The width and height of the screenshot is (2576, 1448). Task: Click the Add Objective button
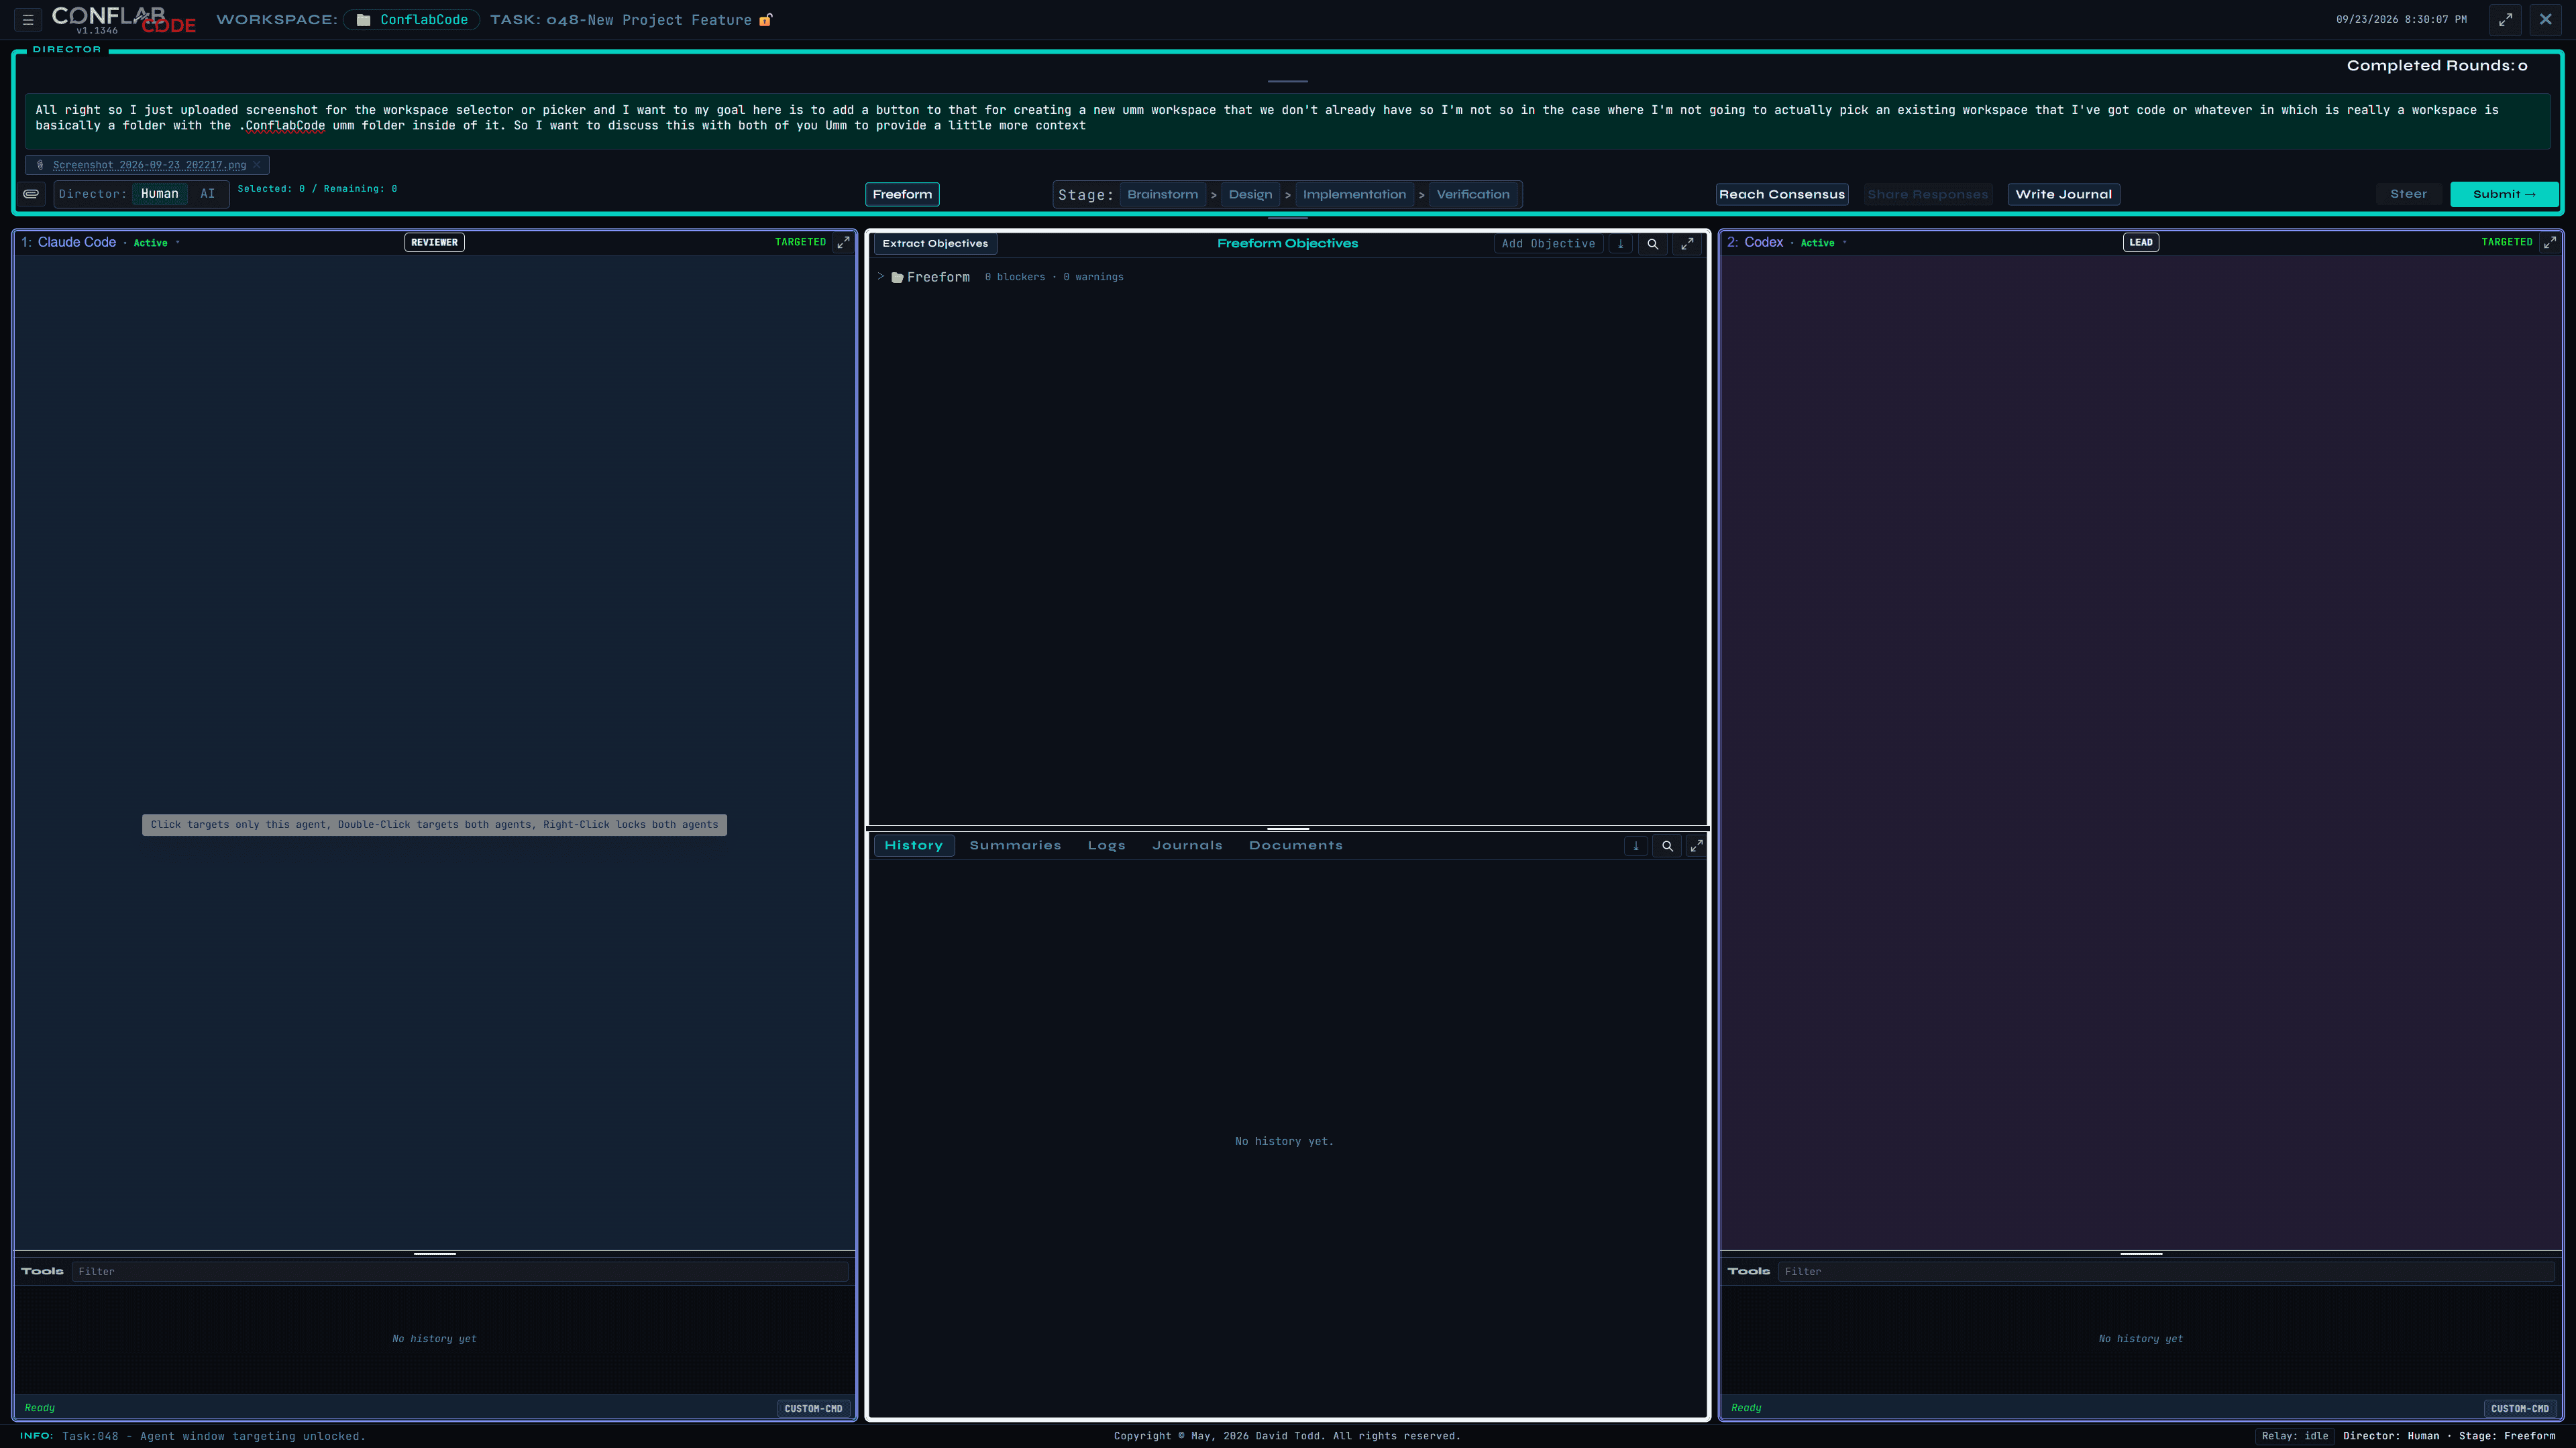pyautogui.click(x=1548, y=244)
